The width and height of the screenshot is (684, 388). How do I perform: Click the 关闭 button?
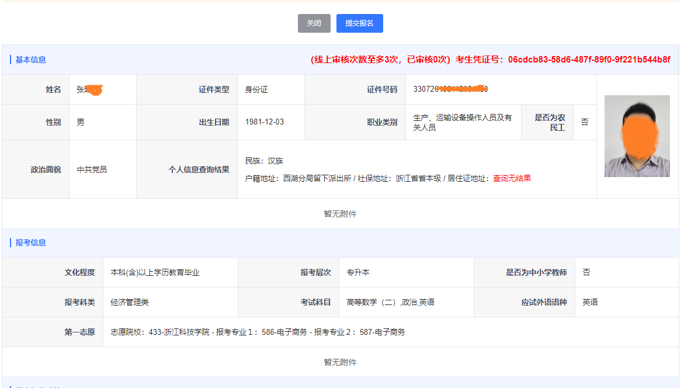tap(314, 23)
